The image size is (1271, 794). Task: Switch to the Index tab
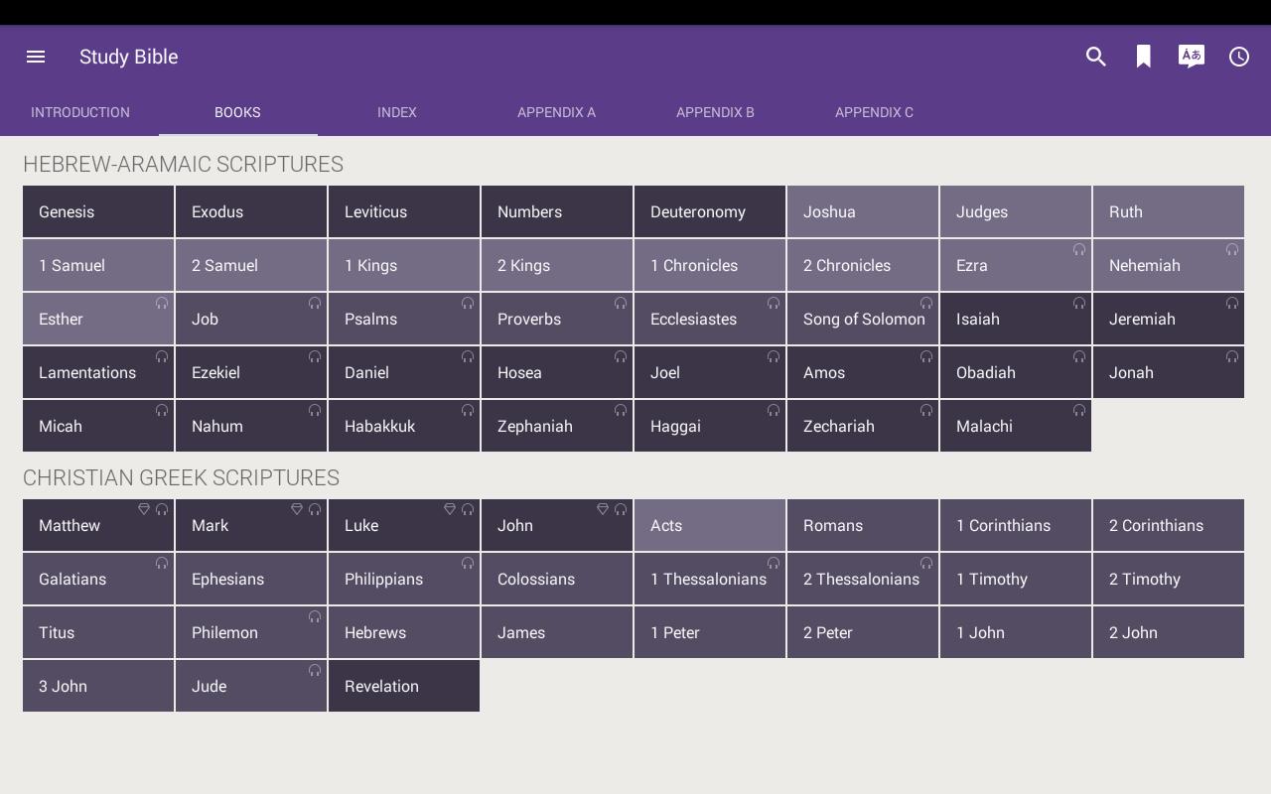(x=396, y=112)
